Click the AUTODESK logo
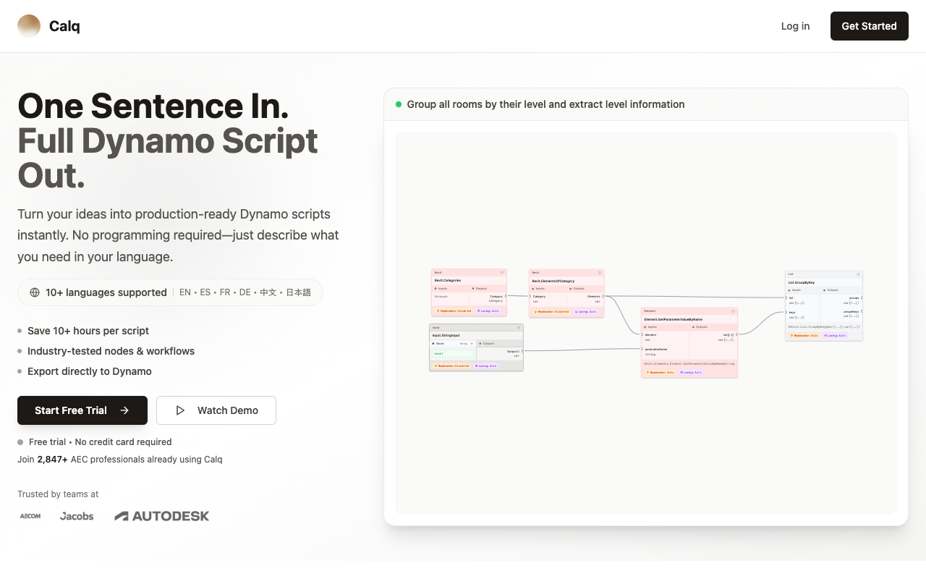The width and height of the screenshot is (926, 579). (x=161, y=515)
